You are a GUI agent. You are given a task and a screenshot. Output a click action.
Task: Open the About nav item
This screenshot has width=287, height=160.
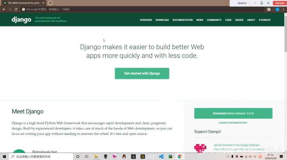coord(251,20)
